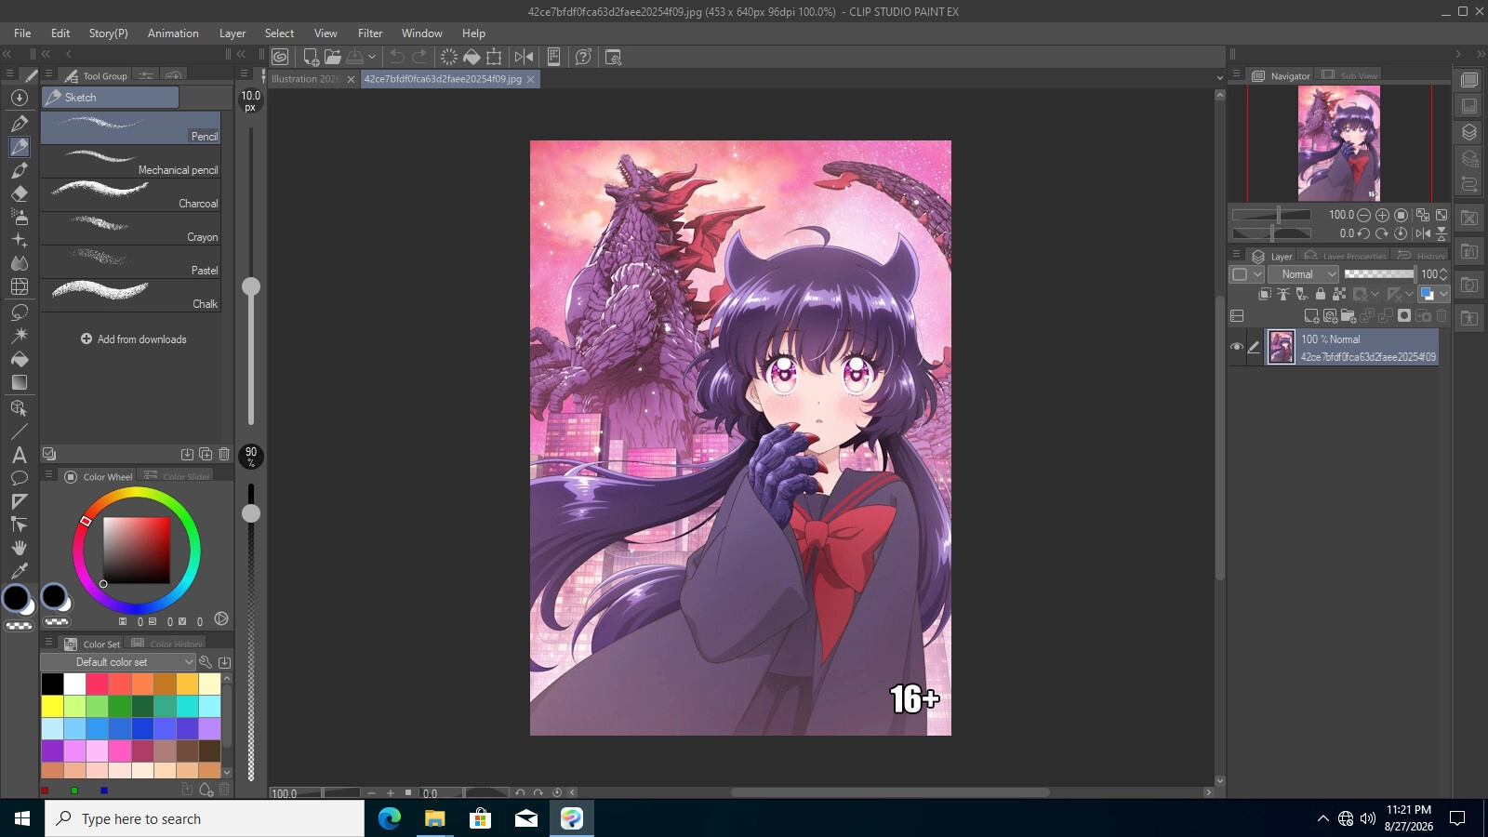The width and height of the screenshot is (1488, 837).
Task: Expand the save options dropdown arrow
Action: [372, 57]
